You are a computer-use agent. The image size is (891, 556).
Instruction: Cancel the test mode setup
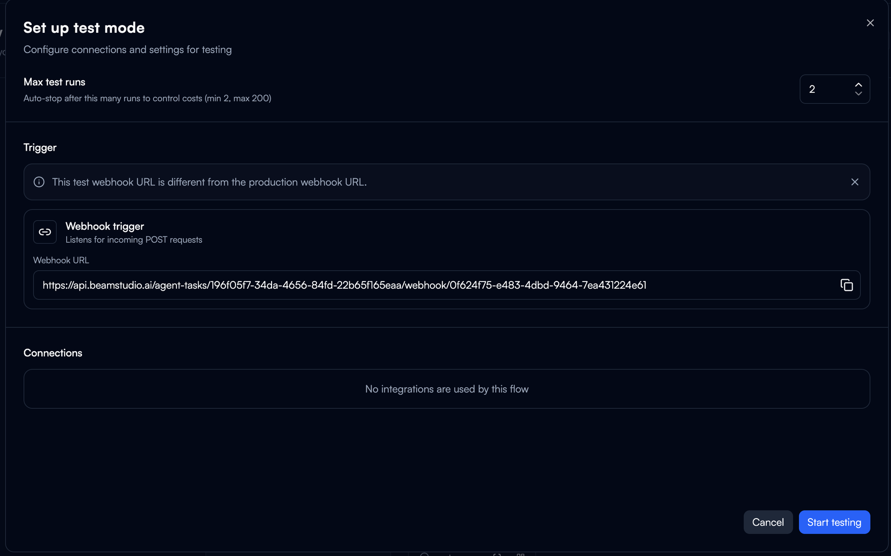[768, 522]
